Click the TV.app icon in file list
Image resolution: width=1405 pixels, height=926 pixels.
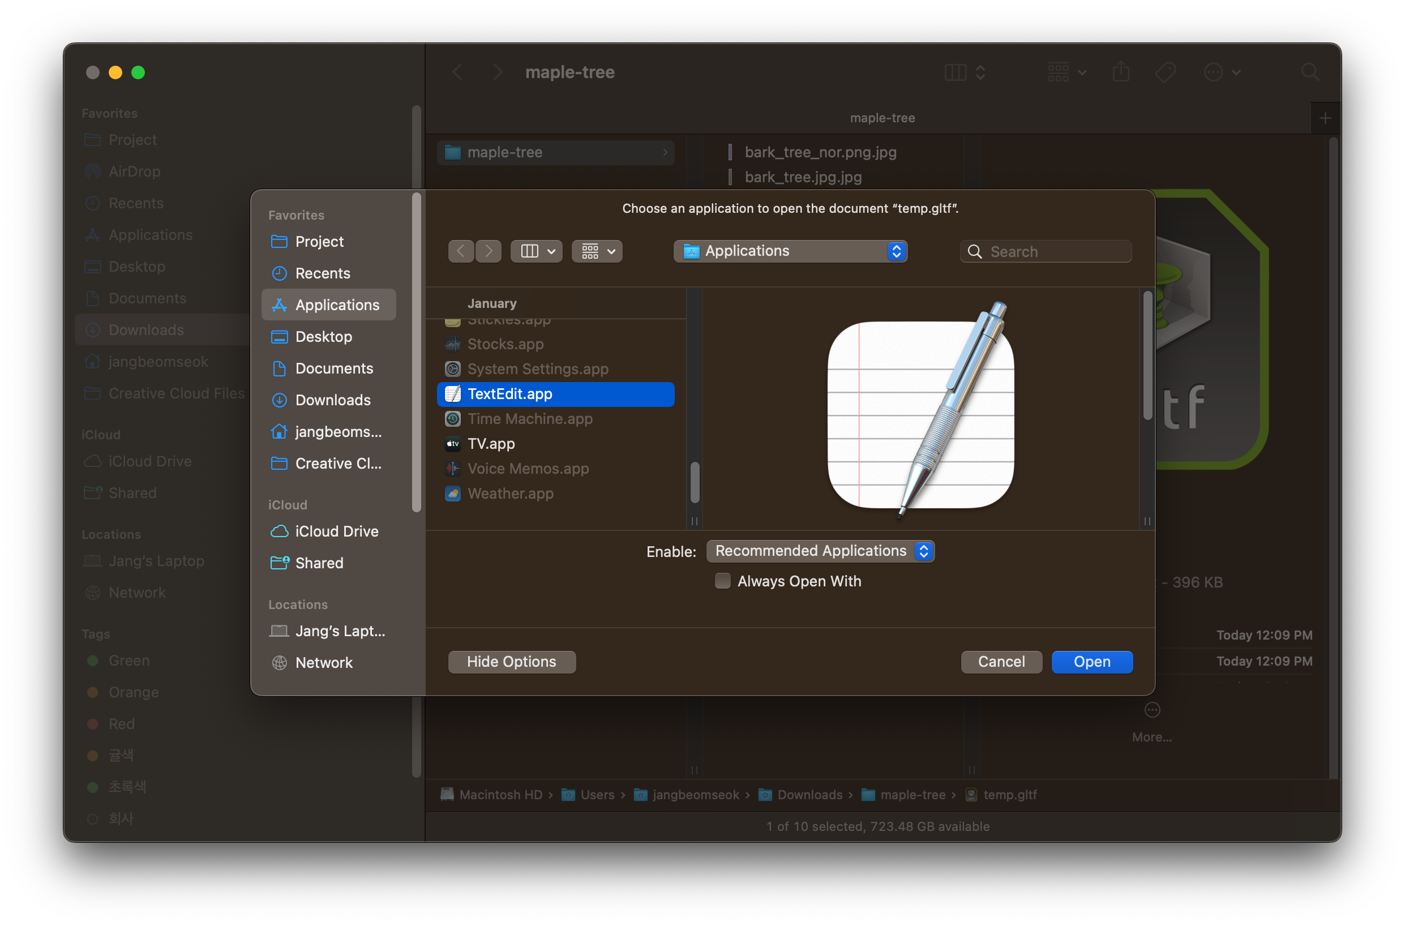(x=453, y=444)
